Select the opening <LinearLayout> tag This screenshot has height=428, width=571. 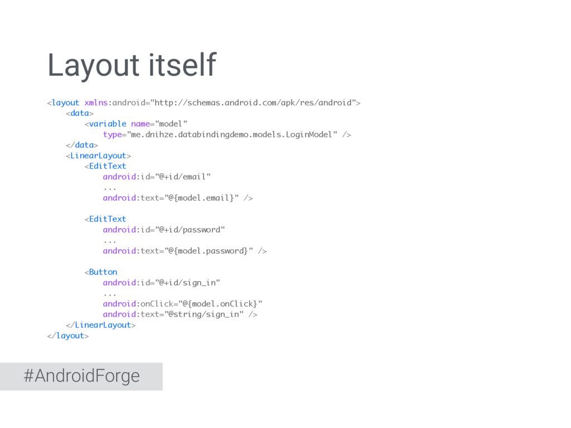[98, 155]
